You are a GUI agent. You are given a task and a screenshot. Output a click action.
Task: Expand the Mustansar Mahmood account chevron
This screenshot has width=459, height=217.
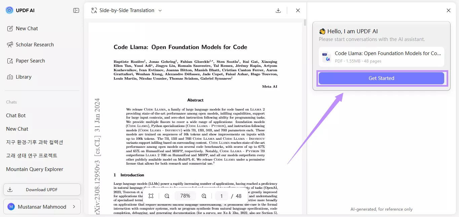[x=74, y=207]
